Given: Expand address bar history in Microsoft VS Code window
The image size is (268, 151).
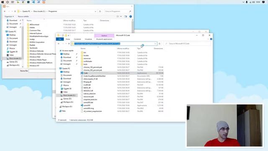Looking at the screenshot, I should [x=155, y=44].
